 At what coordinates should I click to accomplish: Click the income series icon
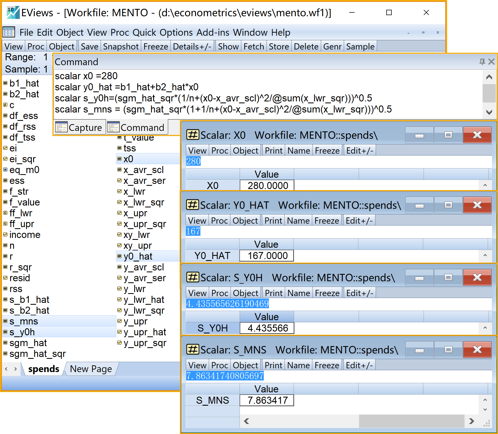pos(5,235)
